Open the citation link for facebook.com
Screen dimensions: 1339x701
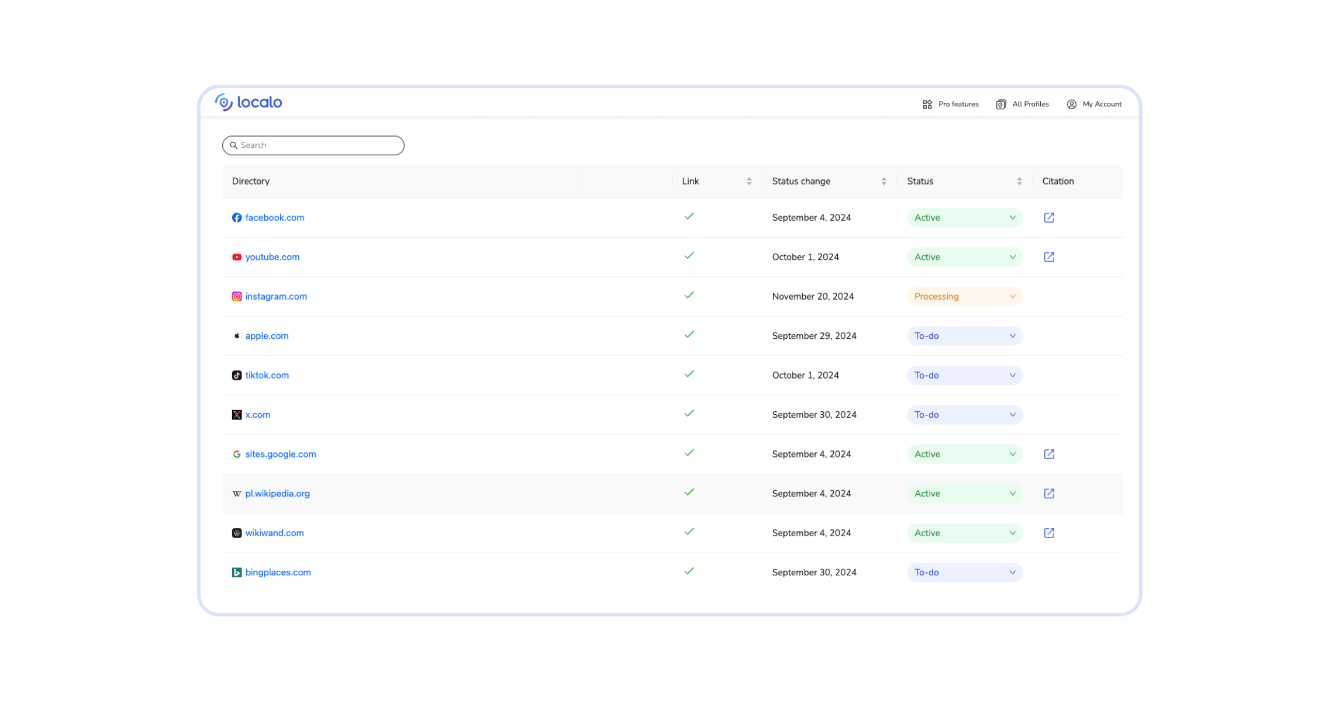coord(1049,217)
